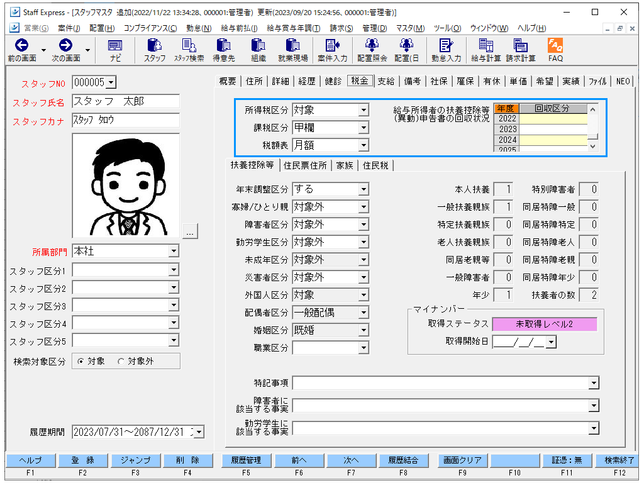
Task: Click the document icon left of 営業 menu
Action: tap(14, 28)
